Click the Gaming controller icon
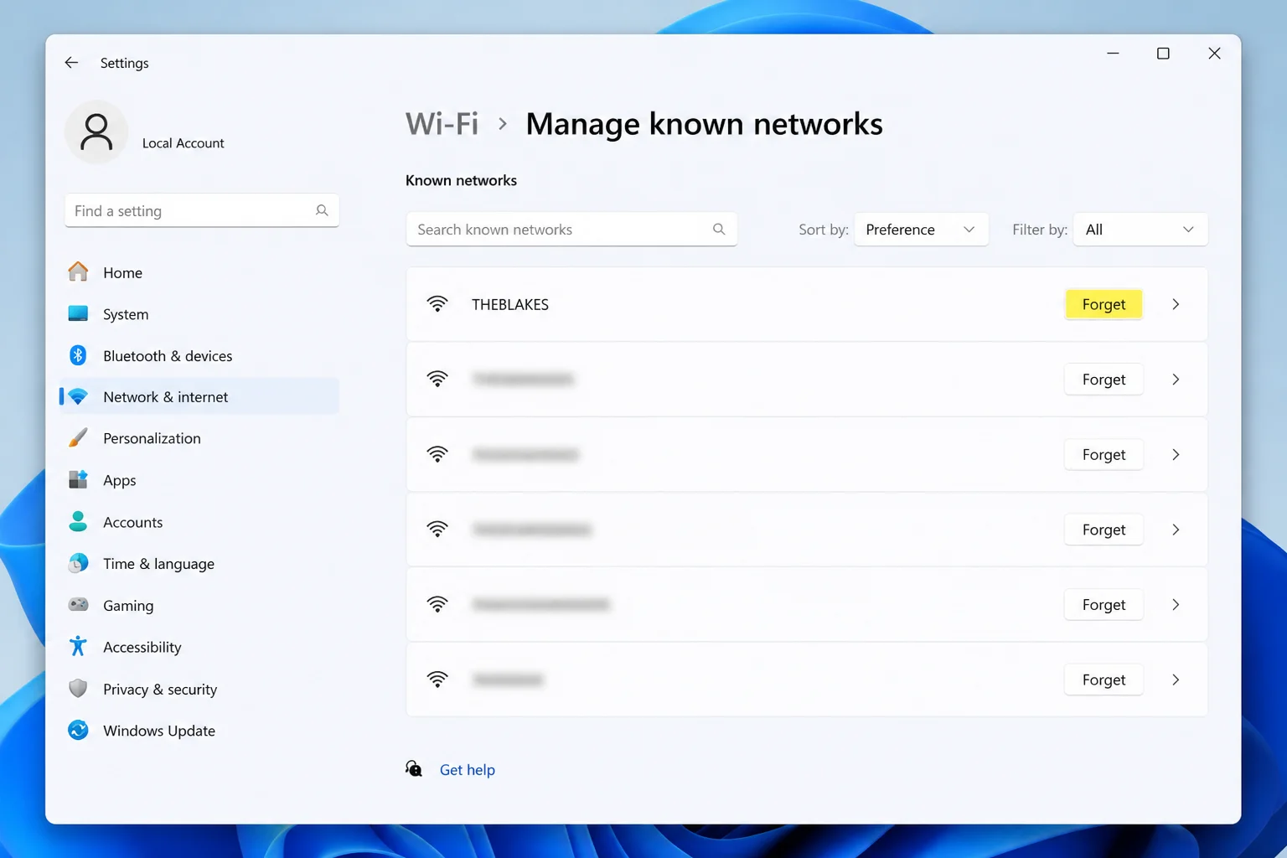The height and width of the screenshot is (858, 1287). [78, 605]
